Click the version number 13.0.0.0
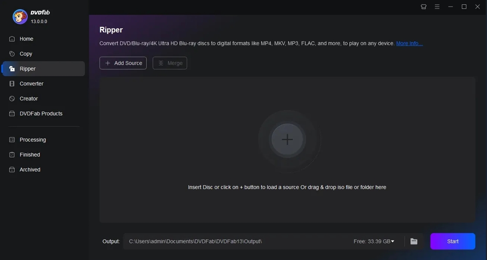This screenshot has height=260, width=487. (x=39, y=22)
